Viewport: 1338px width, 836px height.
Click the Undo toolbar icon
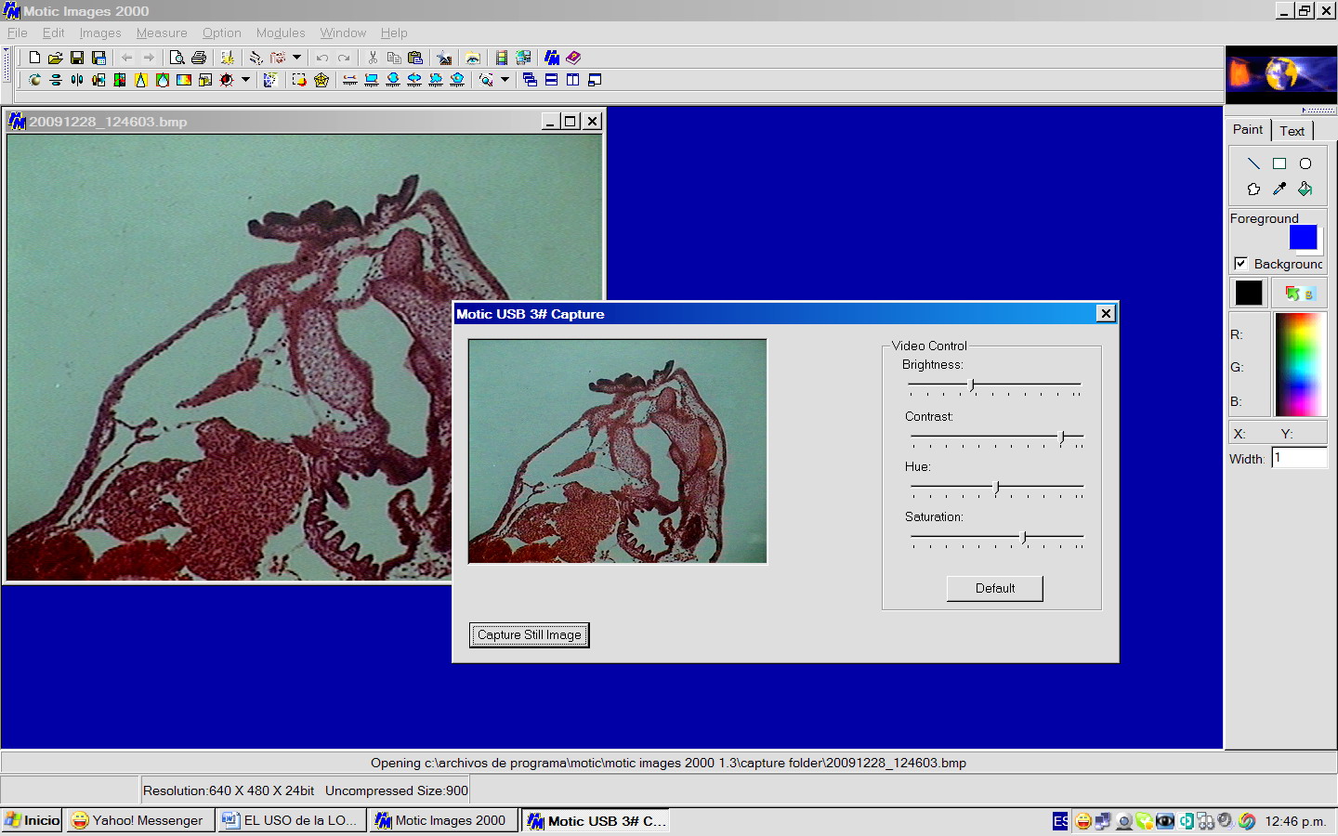point(322,57)
